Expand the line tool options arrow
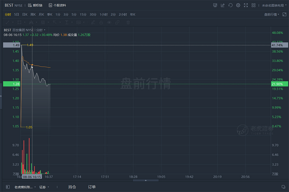 13,22
